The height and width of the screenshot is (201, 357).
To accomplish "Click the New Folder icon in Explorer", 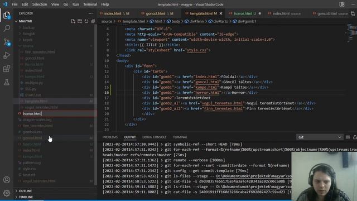I will [x=80, y=21].
